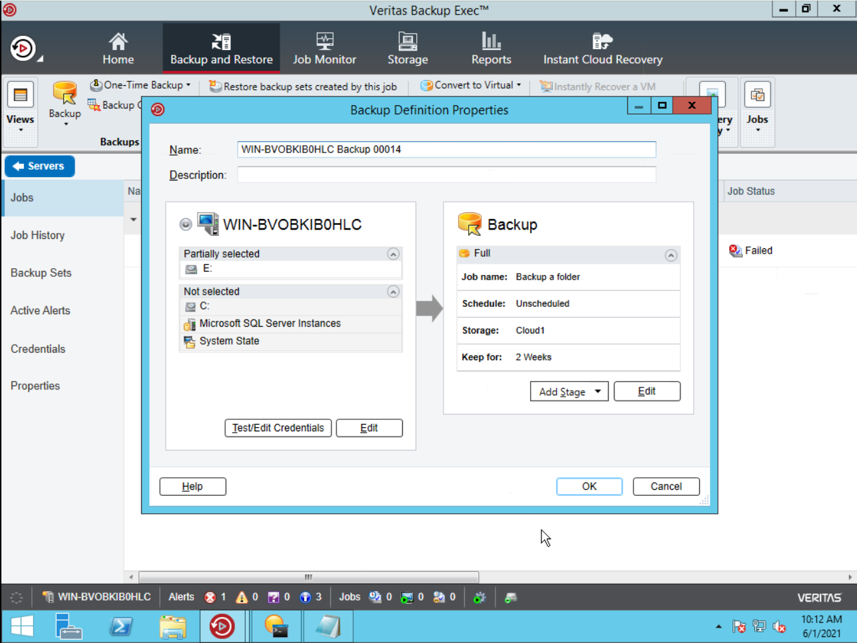This screenshot has height=643, width=857.
Task: Collapse the Not selected section
Action: 394,292
